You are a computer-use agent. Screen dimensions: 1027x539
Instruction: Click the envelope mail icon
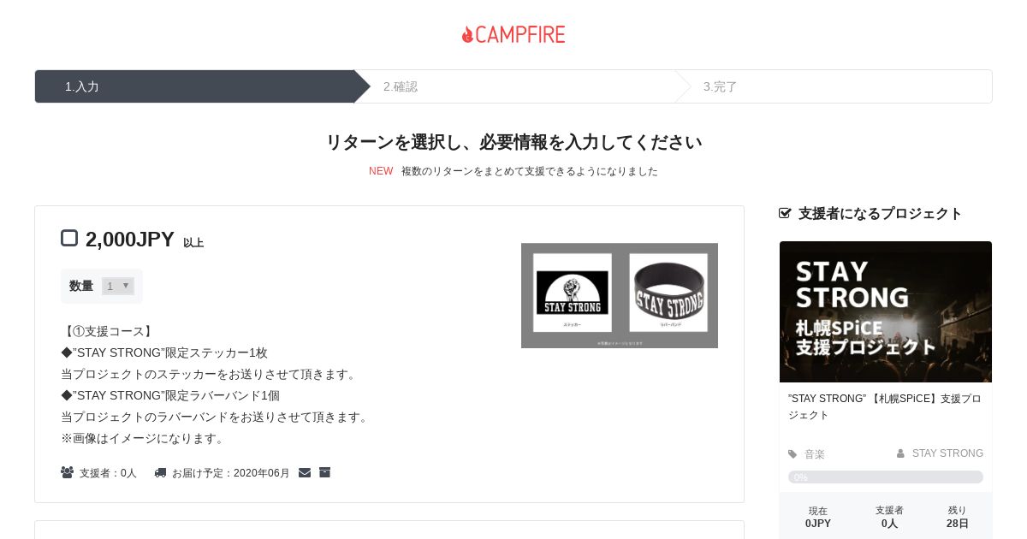pos(305,472)
